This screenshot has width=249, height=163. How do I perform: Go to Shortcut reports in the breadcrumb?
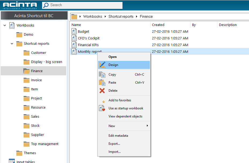pyautogui.click(x=121, y=16)
